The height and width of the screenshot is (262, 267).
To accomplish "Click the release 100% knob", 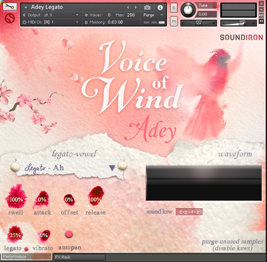I will [x=96, y=196].
